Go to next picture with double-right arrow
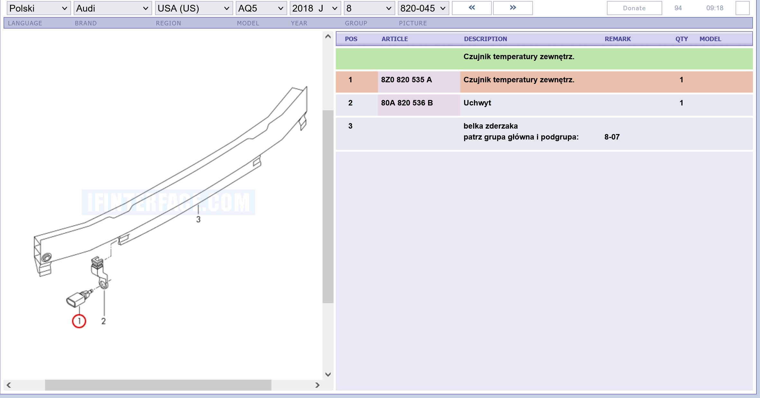 [x=513, y=8]
